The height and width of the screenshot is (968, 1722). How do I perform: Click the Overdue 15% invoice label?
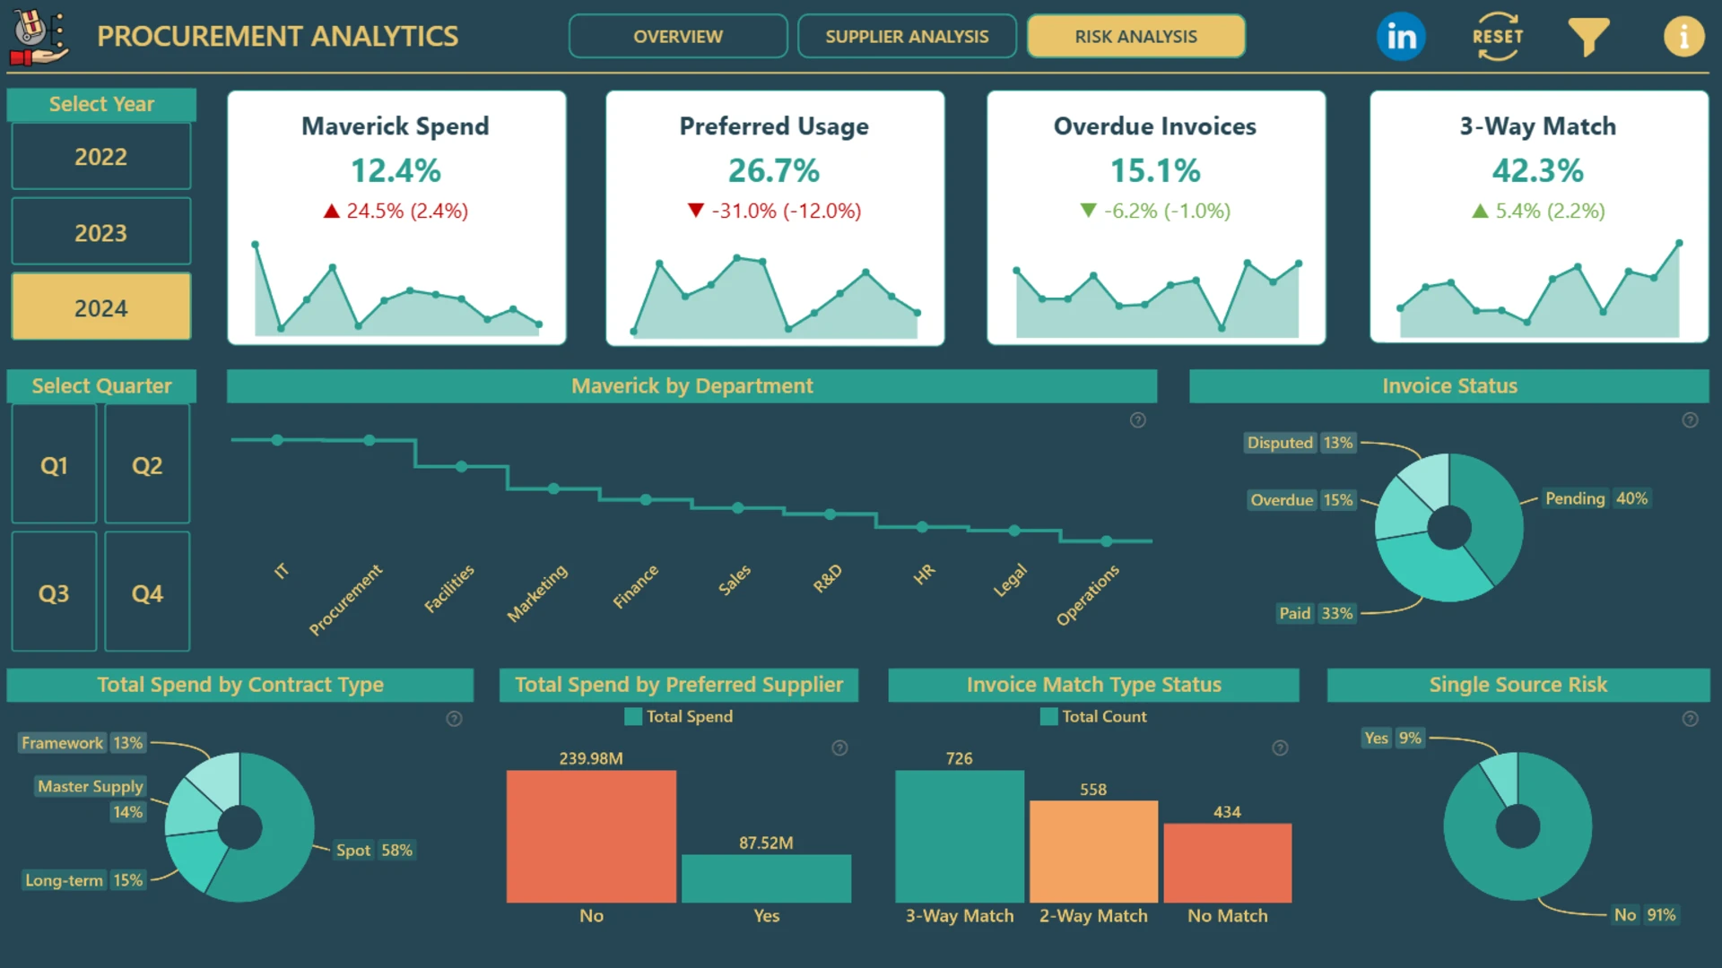(1301, 500)
